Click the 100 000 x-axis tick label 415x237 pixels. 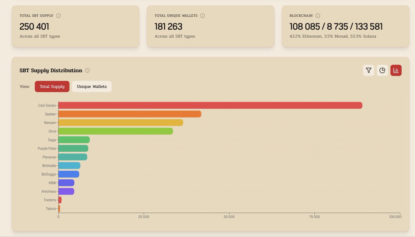[395, 217]
